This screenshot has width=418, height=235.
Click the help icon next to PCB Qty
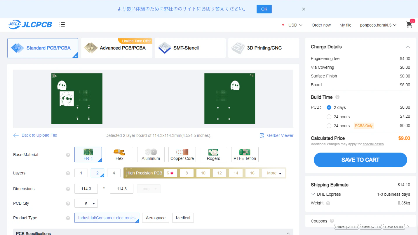click(x=68, y=204)
